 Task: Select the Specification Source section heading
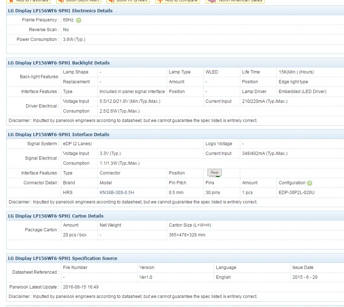[62, 258]
